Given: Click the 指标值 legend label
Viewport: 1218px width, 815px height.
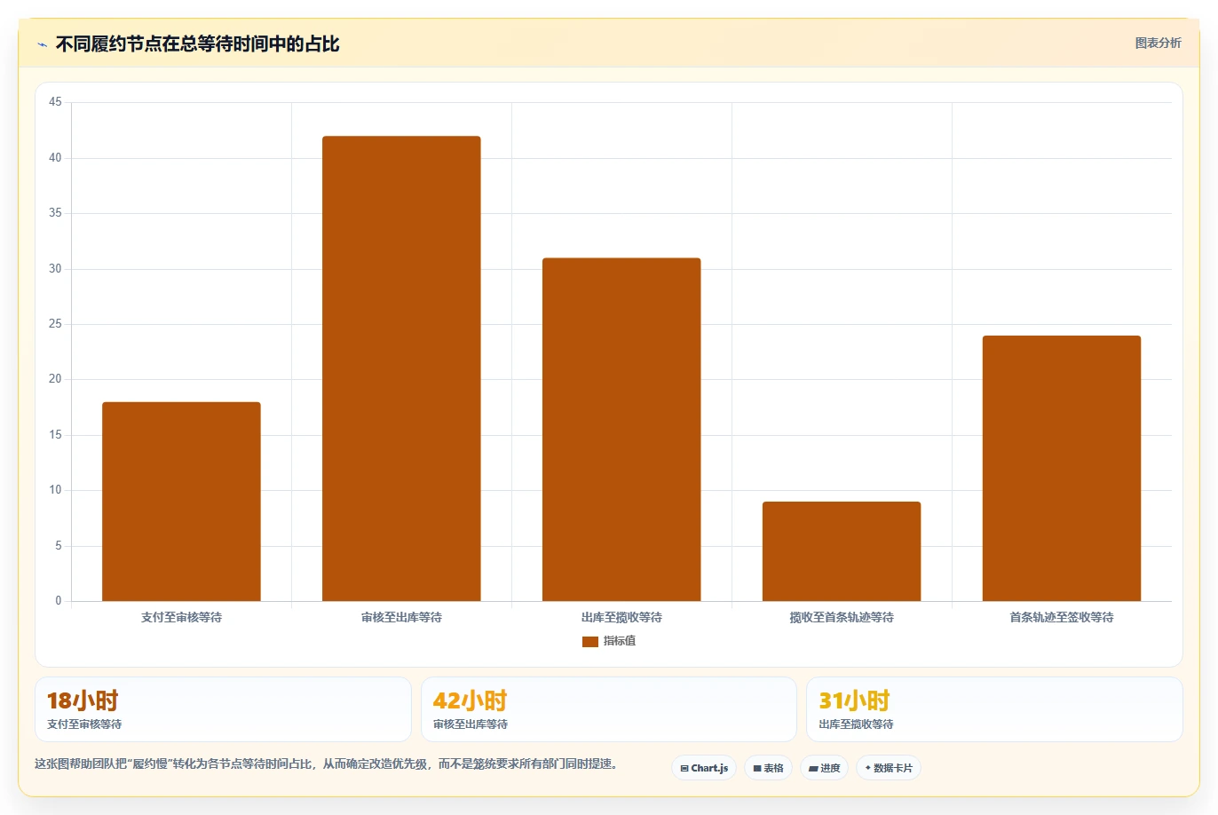Looking at the screenshot, I should point(620,641).
